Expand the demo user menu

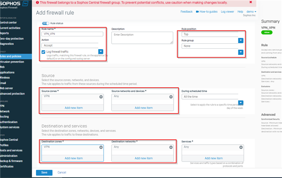[251, 12]
